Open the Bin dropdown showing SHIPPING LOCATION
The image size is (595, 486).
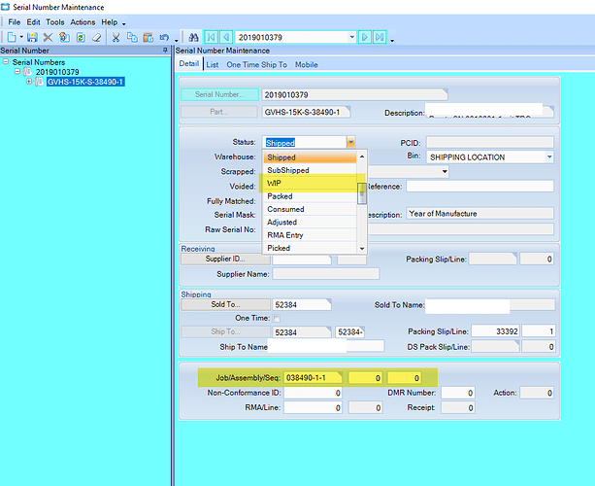pos(548,156)
